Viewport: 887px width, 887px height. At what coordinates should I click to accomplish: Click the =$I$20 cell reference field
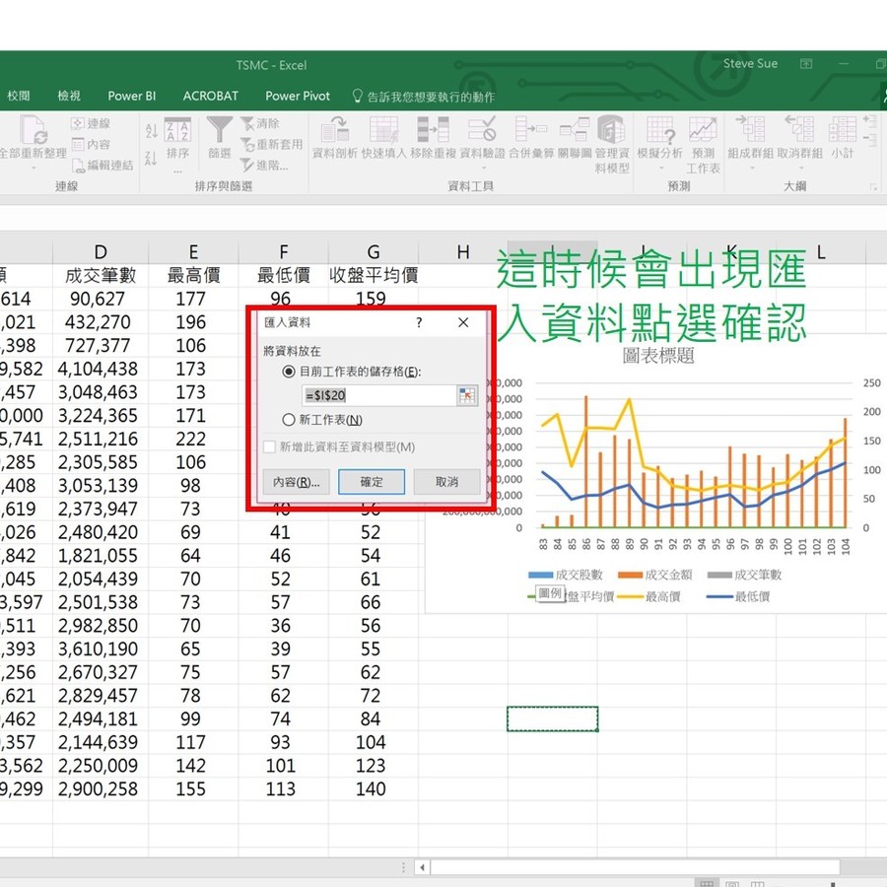(x=379, y=395)
